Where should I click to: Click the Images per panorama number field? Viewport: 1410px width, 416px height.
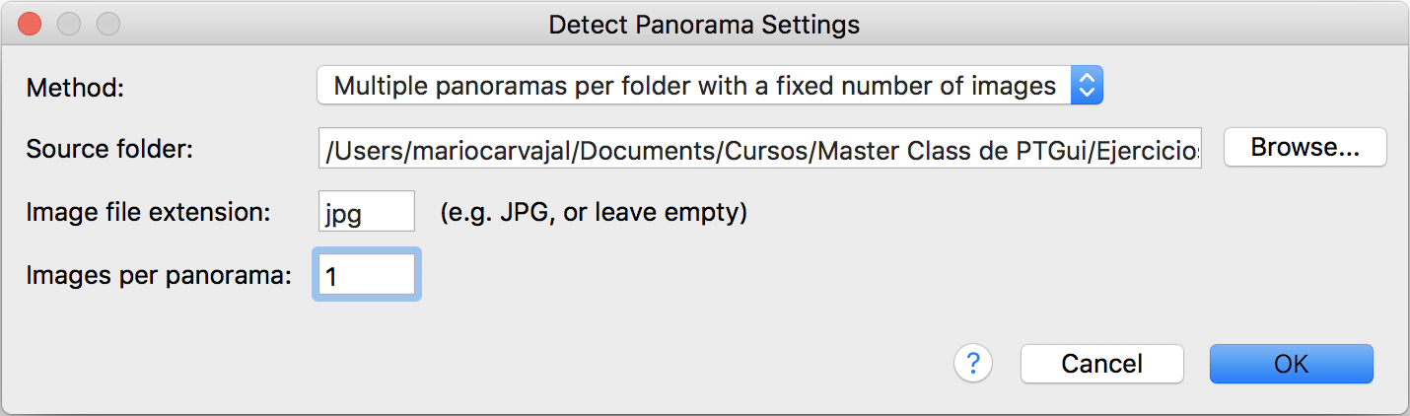[367, 274]
